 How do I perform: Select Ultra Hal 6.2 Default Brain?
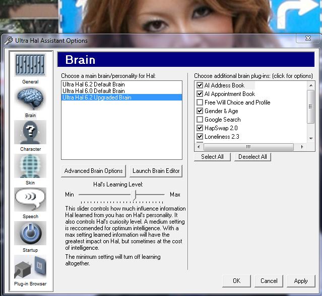(x=121, y=84)
